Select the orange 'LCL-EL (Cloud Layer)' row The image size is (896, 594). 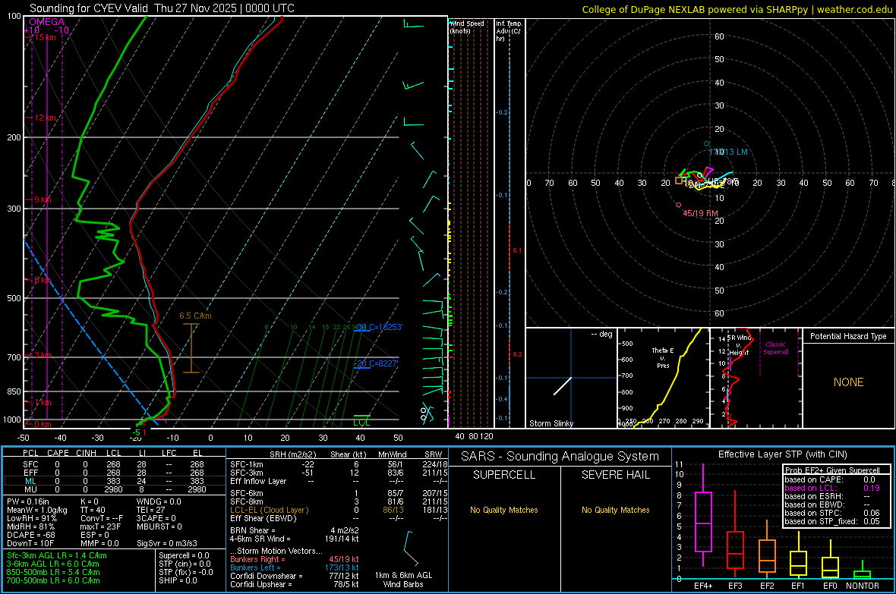[x=339, y=510]
